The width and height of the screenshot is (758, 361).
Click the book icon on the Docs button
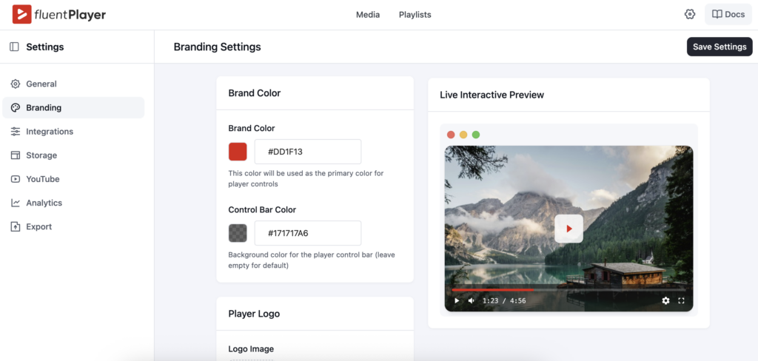click(717, 15)
